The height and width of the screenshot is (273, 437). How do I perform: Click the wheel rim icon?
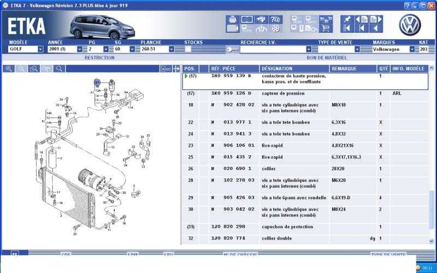click(x=275, y=28)
